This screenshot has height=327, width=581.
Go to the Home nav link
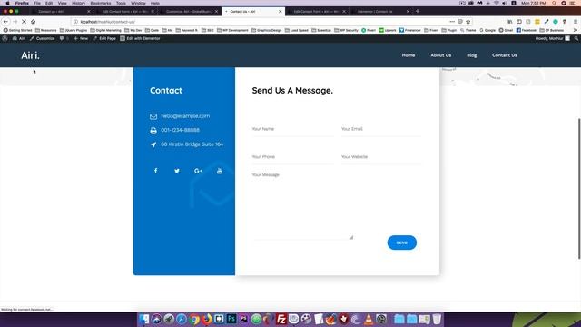coord(409,55)
